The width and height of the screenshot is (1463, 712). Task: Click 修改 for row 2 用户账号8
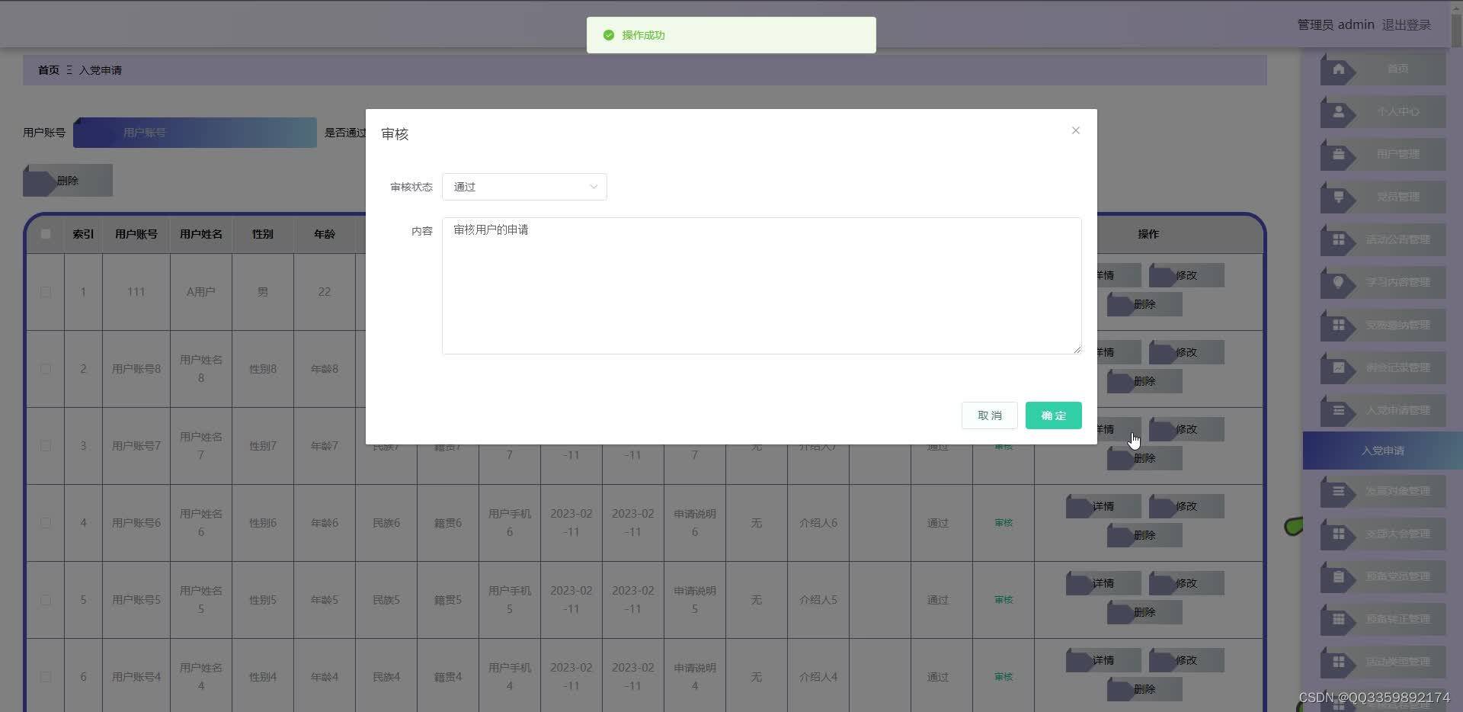pos(1186,352)
